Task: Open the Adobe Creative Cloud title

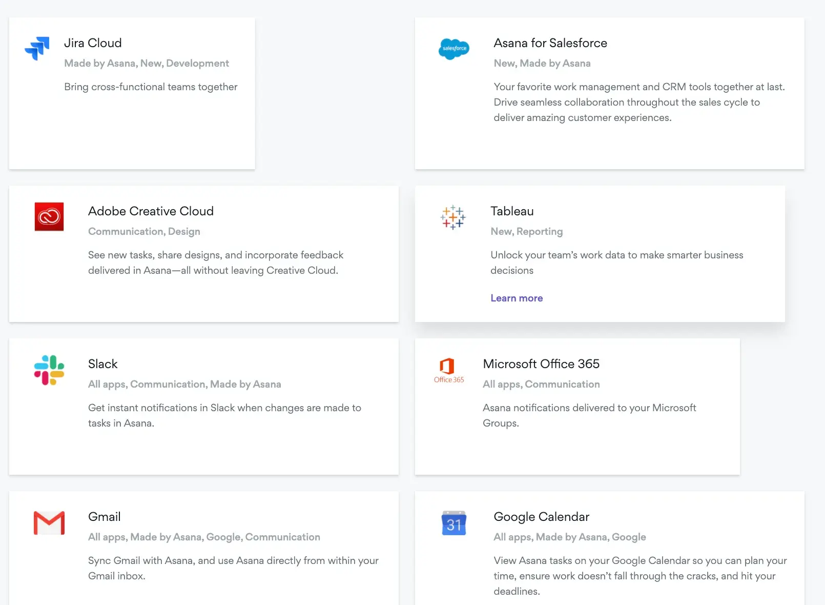Action: coord(151,211)
